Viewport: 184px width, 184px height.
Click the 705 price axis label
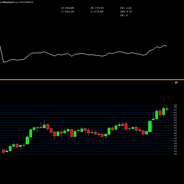pos(175,107)
